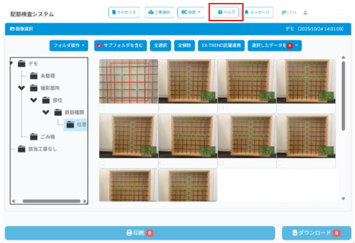
Task: Open the 設定 settings dropdown
Action: pyautogui.click(x=191, y=12)
